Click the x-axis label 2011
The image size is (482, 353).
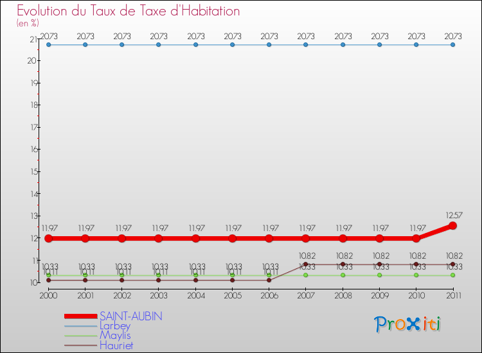[454, 295]
